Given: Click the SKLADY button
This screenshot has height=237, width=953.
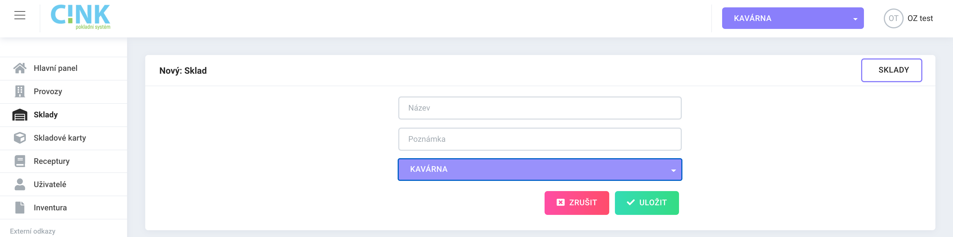Looking at the screenshot, I should pos(891,70).
